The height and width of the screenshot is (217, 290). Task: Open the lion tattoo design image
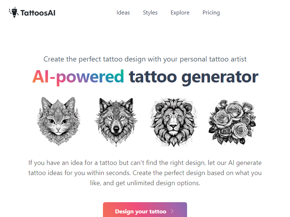tap(173, 121)
